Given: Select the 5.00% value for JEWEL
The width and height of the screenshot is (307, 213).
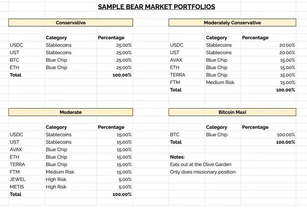Looking at the screenshot, I should coord(125,179).
